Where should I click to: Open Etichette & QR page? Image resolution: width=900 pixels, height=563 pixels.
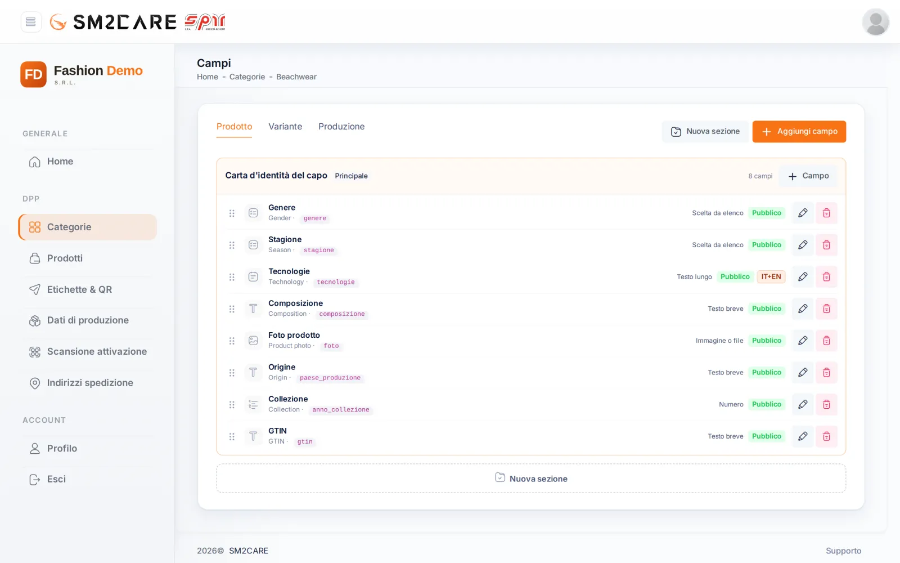click(x=88, y=289)
